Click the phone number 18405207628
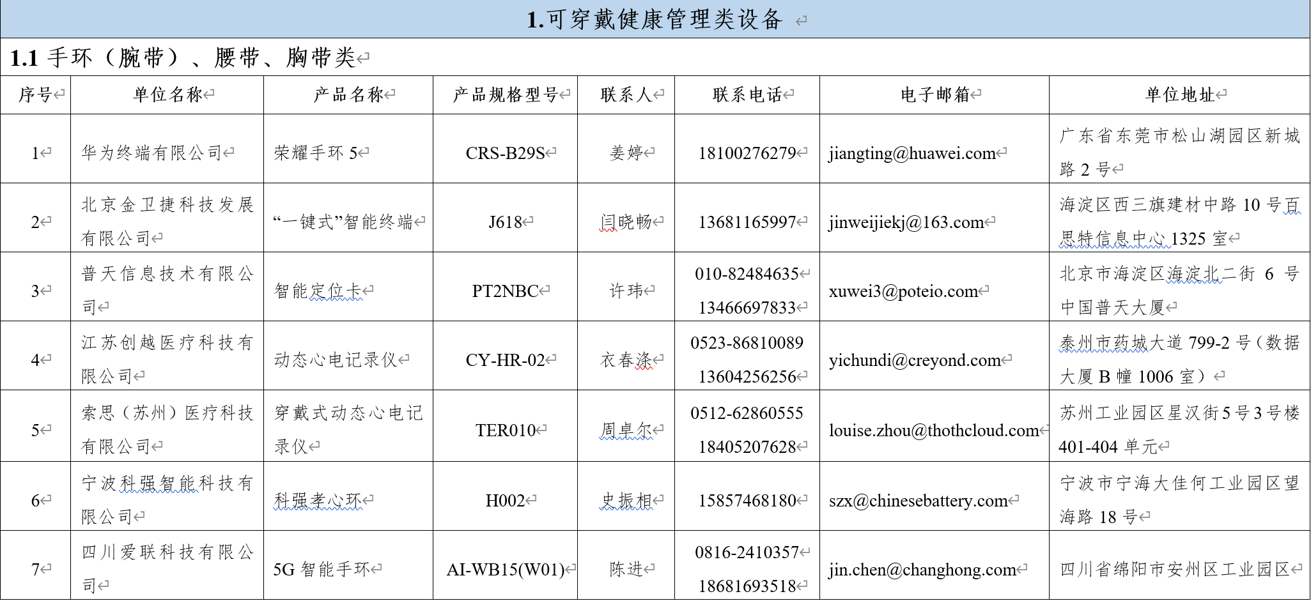Screen dimensions: 1311x601 click(x=747, y=447)
